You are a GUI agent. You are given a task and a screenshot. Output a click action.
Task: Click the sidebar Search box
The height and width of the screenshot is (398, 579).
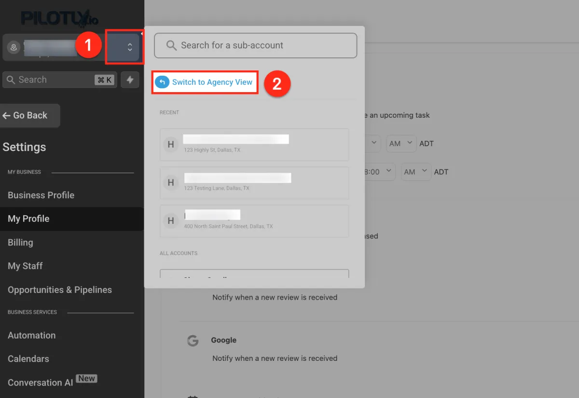[x=60, y=80]
